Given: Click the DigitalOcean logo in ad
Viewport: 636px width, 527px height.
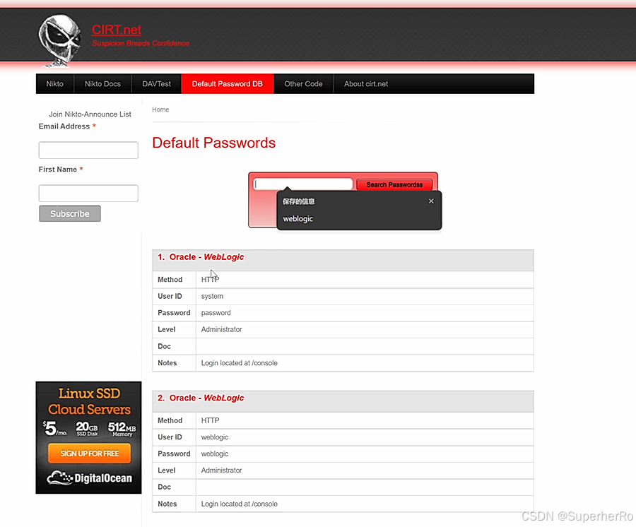Looking at the screenshot, I should pyautogui.click(x=89, y=478).
